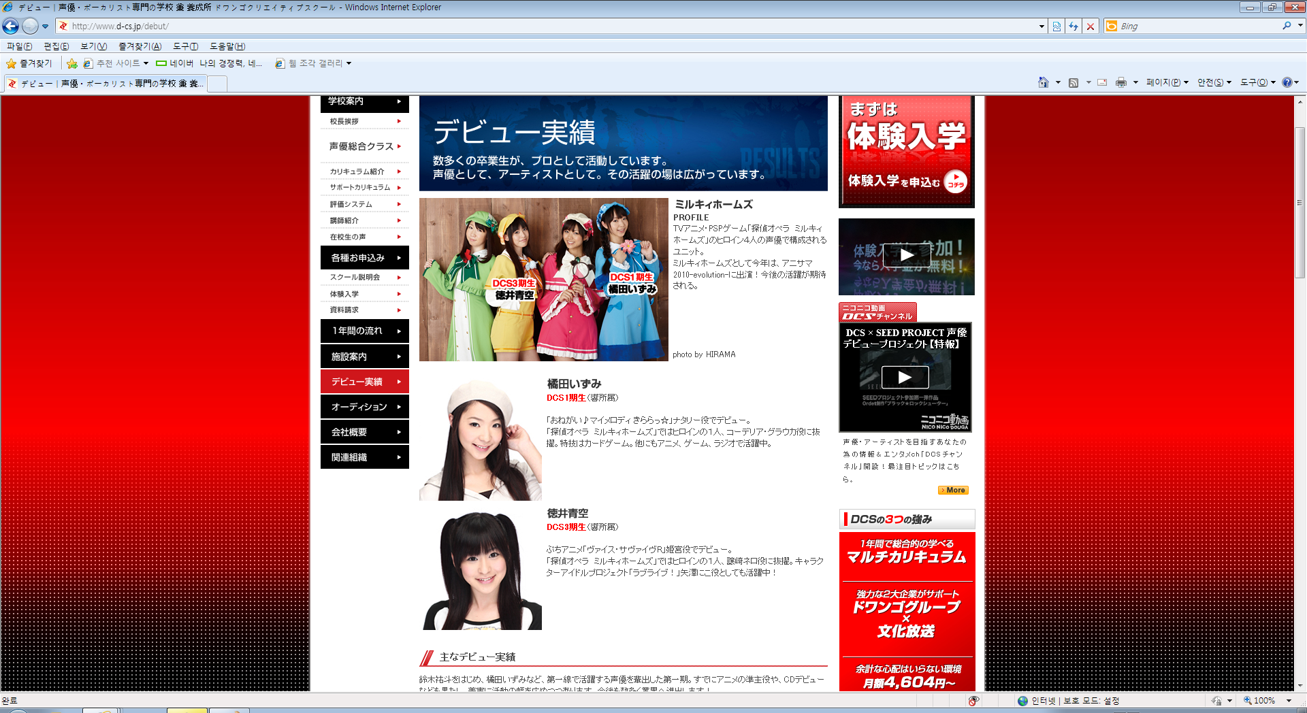Viewport: 1307px width, 713px height.
Task: Open the 보기(V) menu
Action: pyautogui.click(x=93, y=46)
